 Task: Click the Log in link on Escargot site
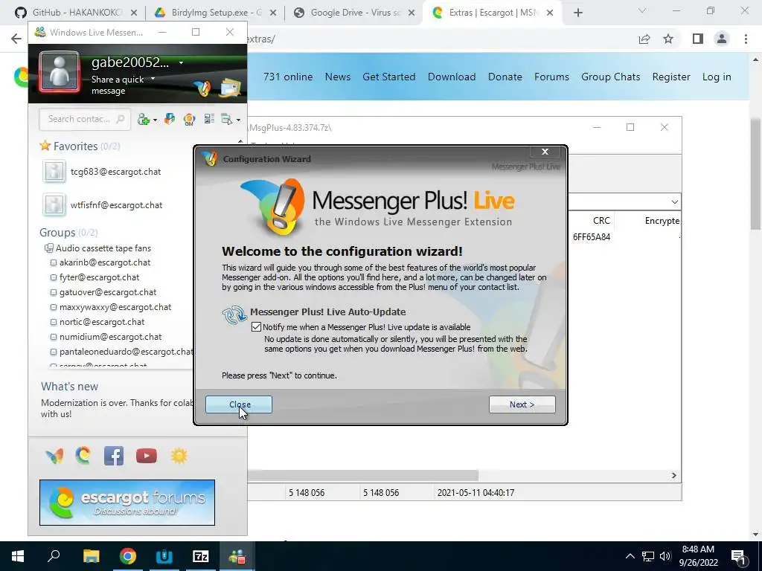pyautogui.click(x=717, y=77)
